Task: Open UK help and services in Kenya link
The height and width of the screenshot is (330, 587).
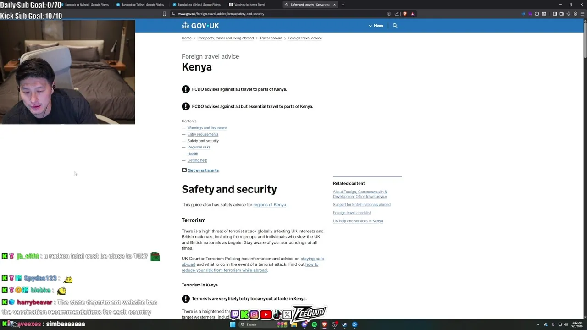Action: point(358,221)
